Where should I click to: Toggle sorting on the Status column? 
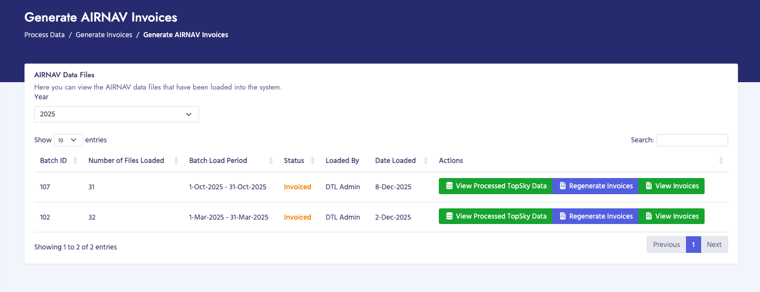tap(313, 160)
